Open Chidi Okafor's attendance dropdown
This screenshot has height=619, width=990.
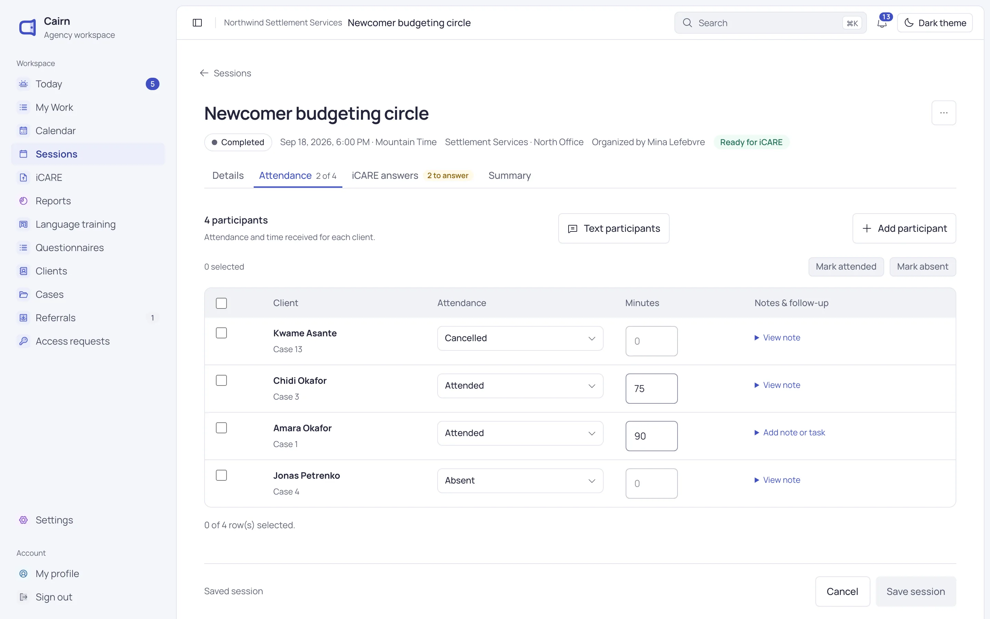[x=520, y=385]
